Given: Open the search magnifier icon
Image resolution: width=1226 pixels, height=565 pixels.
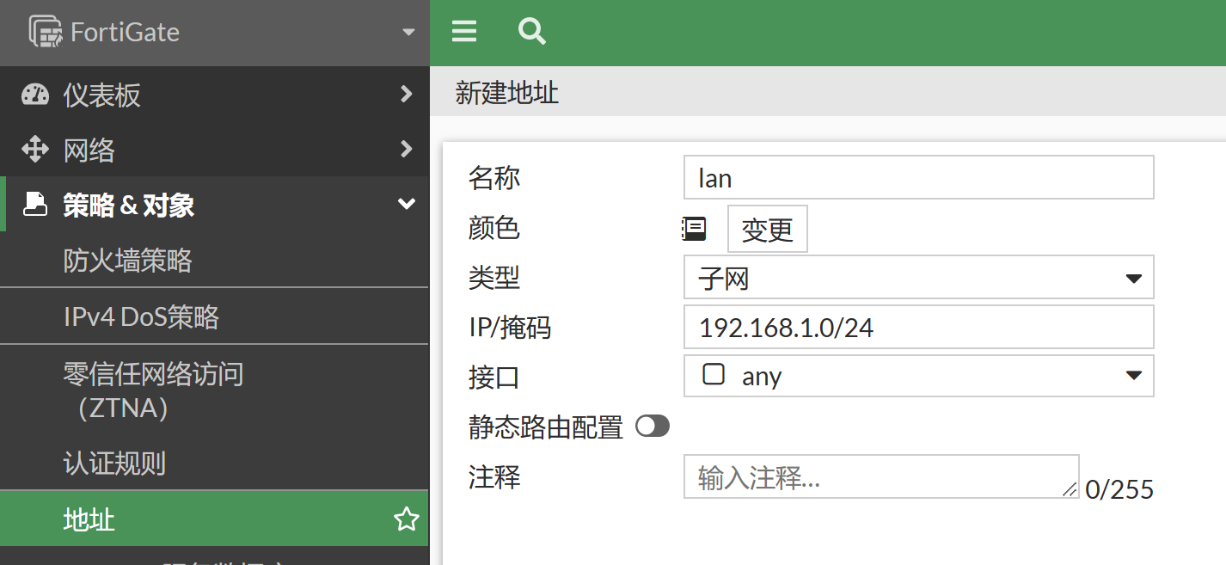Looking at the screenshot, I should [x=532, y=33].
